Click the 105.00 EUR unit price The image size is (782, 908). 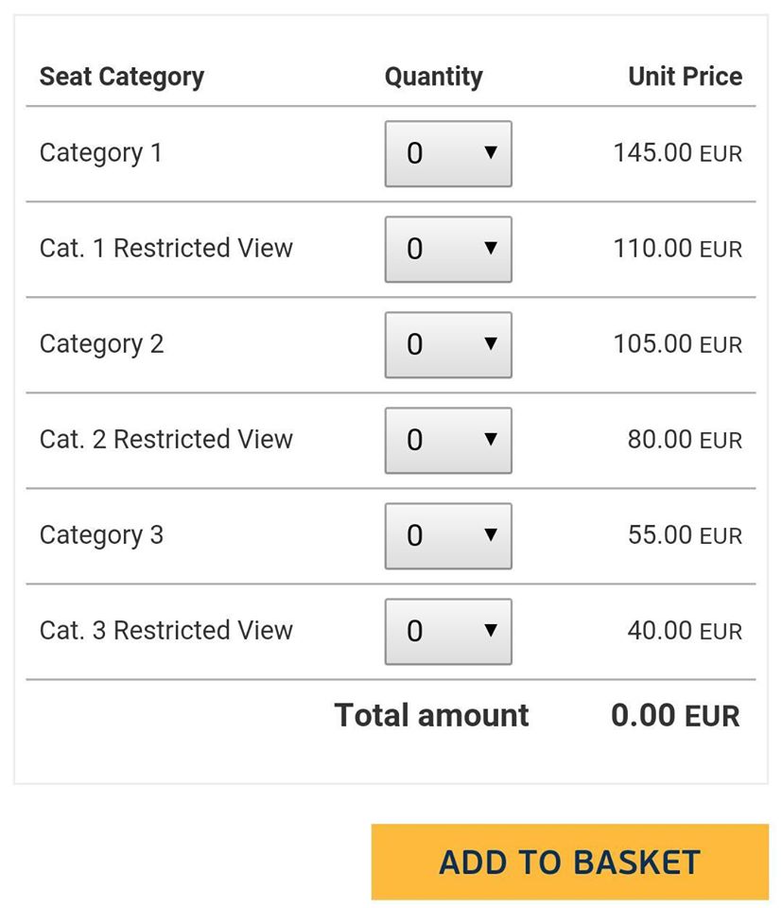click(x=677, y=344)
